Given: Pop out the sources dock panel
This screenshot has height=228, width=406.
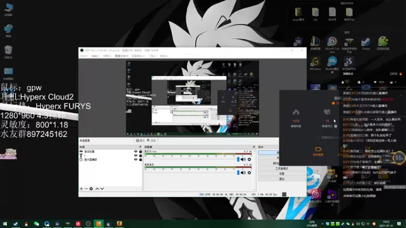Looking at the screenshot, I should (x=140, y=147).
